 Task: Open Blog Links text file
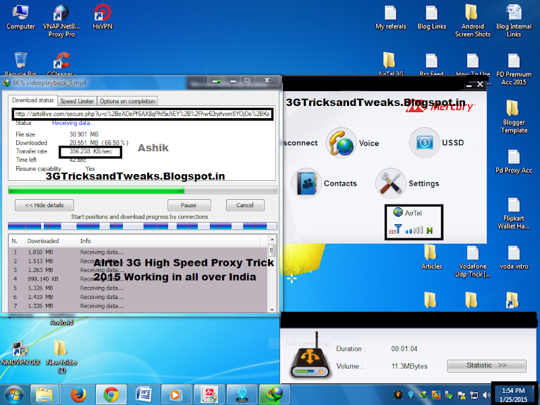pyautogui.click(x=431, y=18)
